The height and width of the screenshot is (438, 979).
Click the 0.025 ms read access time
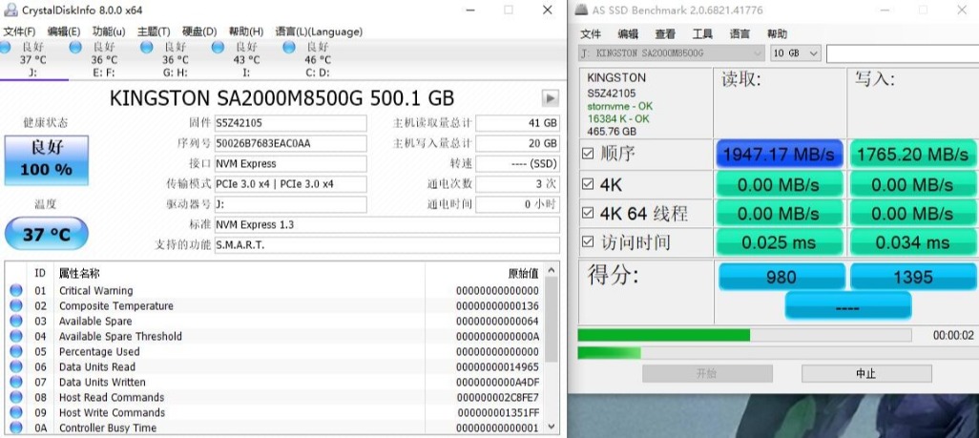pyautogui.click(x=780, y=241)
